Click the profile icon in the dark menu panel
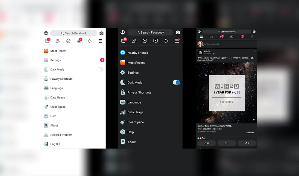Image resolution: width=299 pixels, height=176 pixels. (x=123, y=33)
